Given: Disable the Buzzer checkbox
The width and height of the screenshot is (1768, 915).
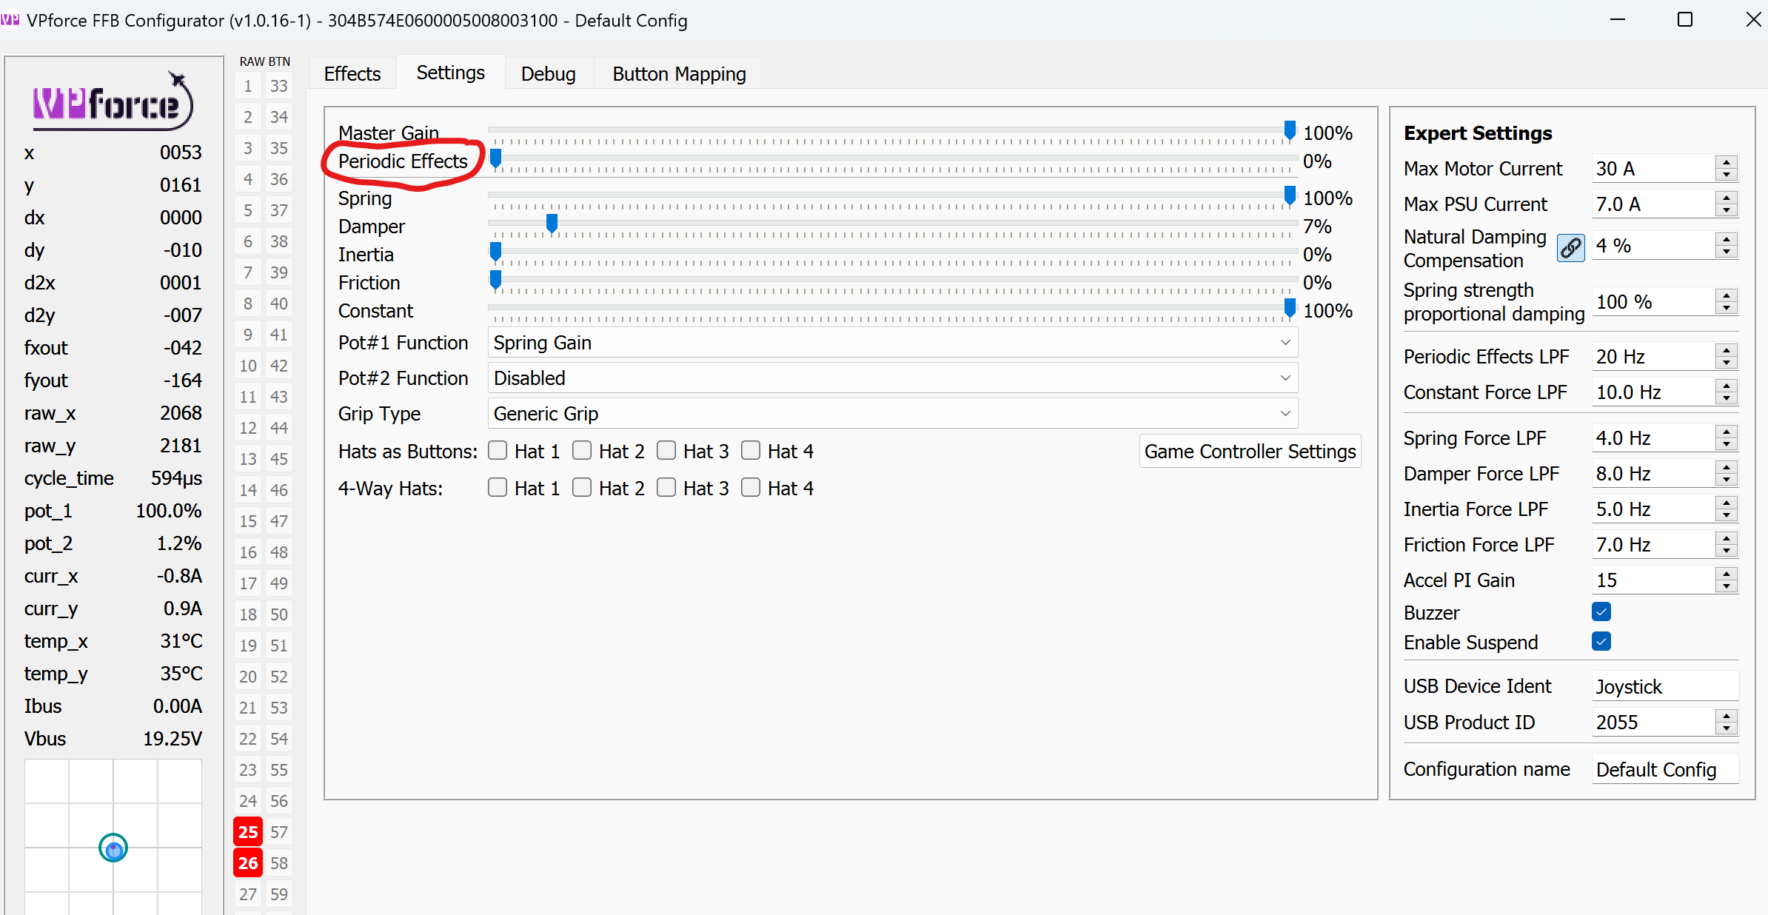Looking at the screenshot, I should [1601, 612].
